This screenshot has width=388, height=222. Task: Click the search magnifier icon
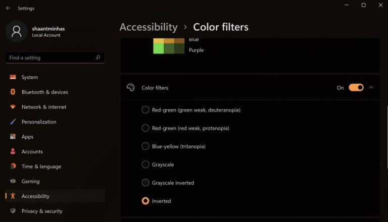[x=98, y=58]
